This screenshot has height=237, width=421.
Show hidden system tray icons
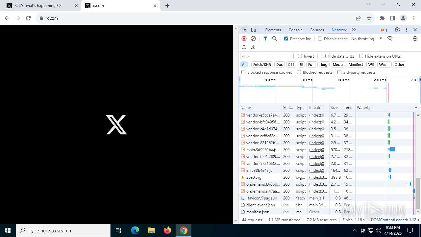click(x=355, y=230)
